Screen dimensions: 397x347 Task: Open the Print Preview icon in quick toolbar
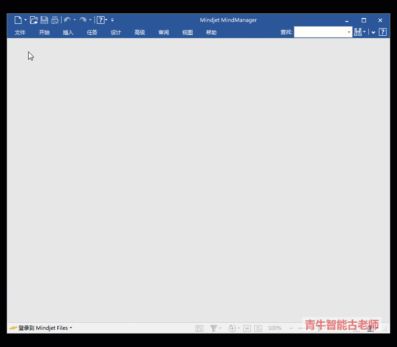point(55,20)
